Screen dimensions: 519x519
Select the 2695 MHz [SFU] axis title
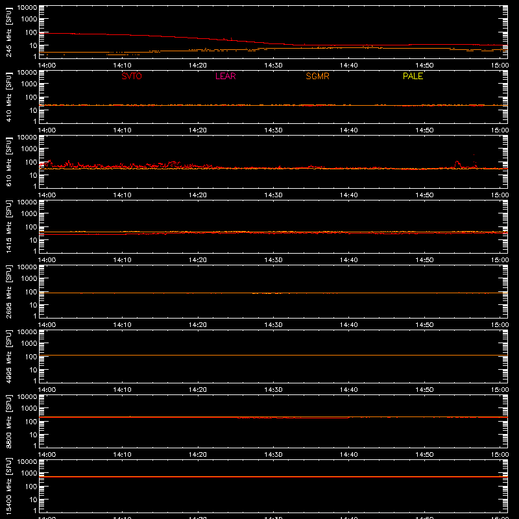coord(8,291)
